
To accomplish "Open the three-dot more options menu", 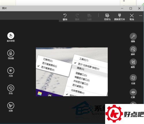I will click(x=141, y=15).
